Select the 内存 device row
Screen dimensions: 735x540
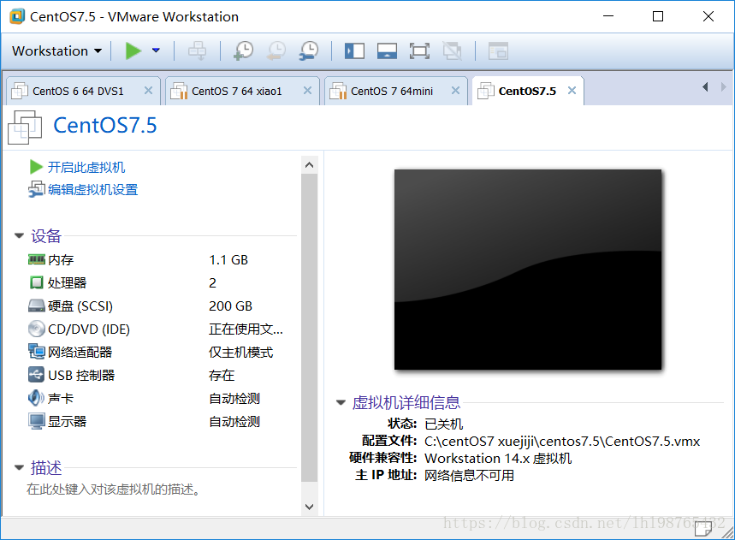click(162, 259)
